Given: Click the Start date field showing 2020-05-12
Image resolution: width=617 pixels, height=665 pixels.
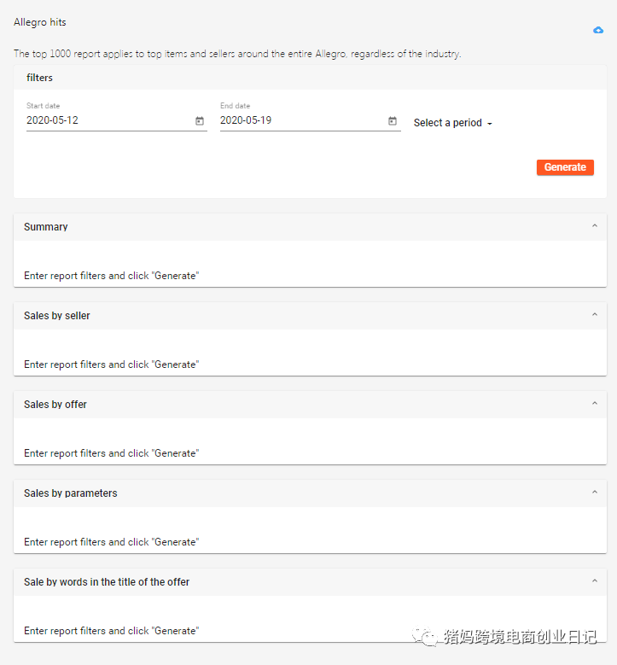Looking at the screenshot, I should click(x=117, y=120).
